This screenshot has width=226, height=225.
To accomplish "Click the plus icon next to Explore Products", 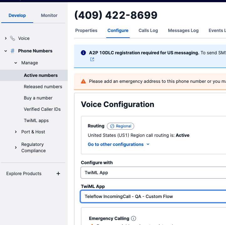I will click(x=58, y=174).
